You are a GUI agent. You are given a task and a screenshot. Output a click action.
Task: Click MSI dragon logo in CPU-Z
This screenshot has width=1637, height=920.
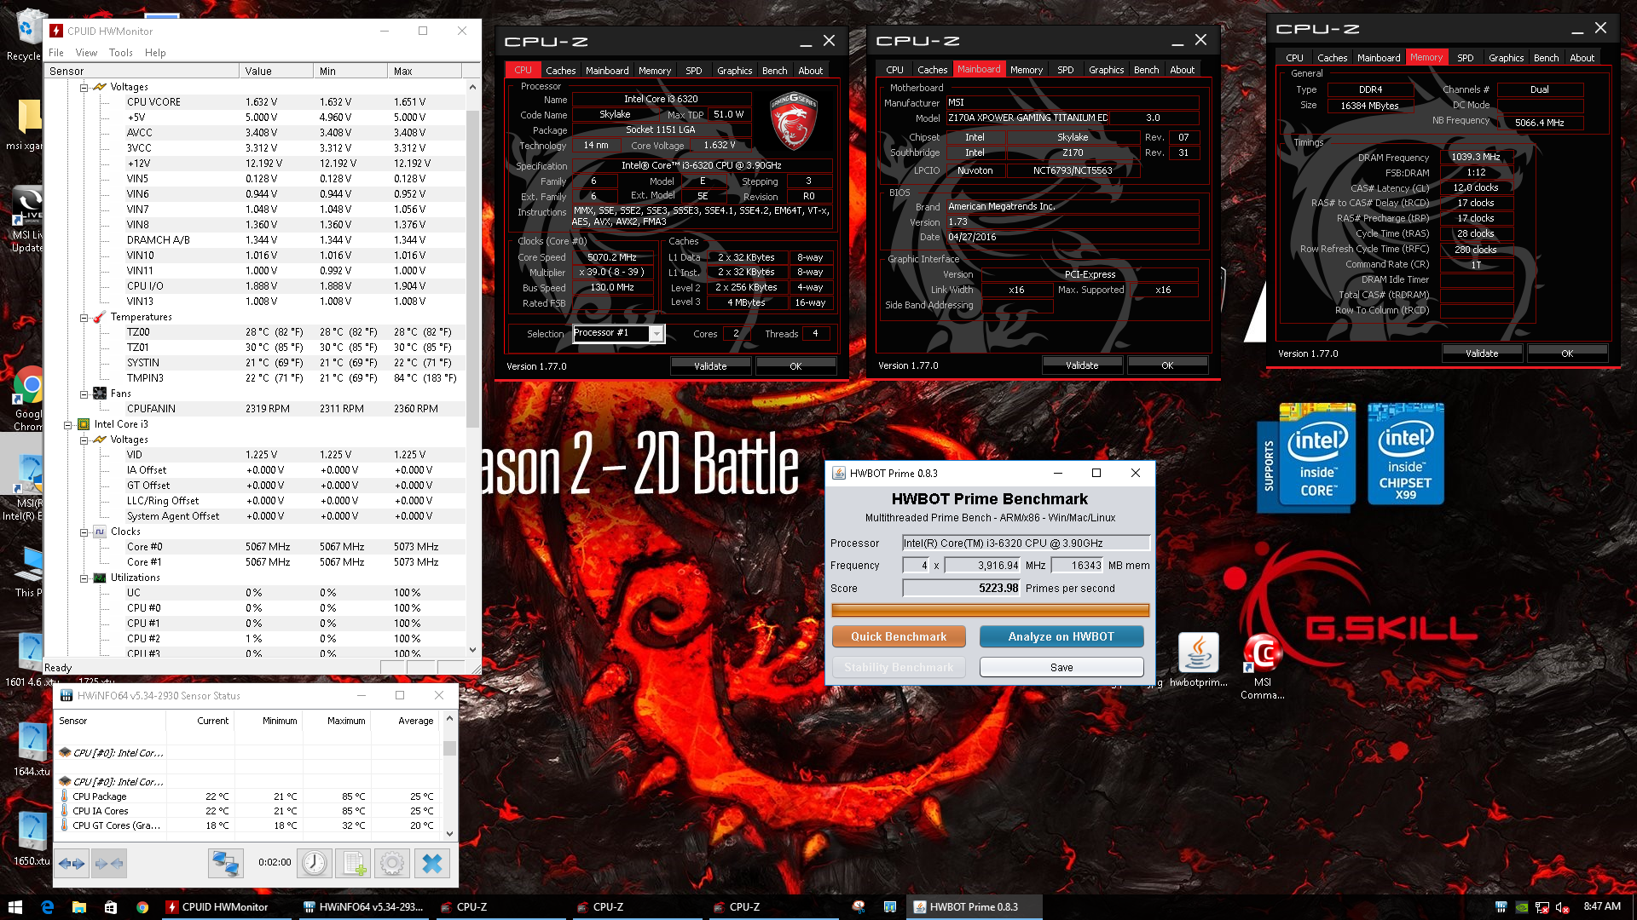tap(793, 122)
